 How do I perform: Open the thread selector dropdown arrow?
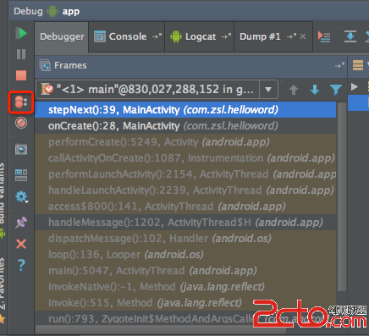click(268, 90)
